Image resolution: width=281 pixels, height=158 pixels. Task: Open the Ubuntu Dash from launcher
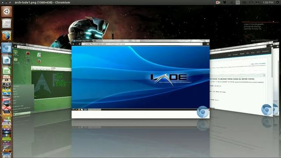pos(7,12)
